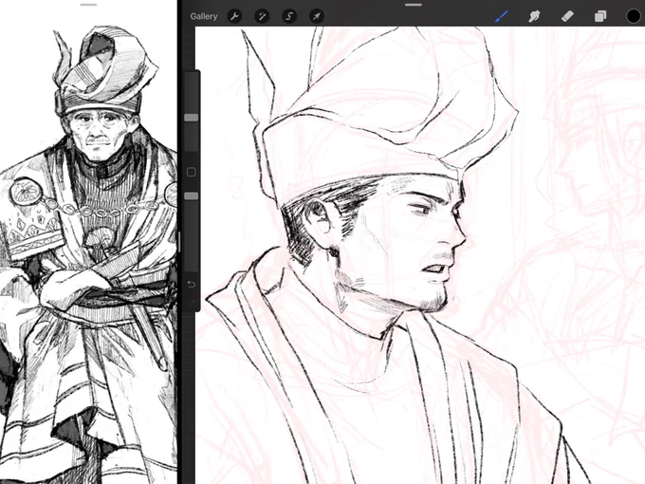Select the Eraser tool

coord(567,16)
